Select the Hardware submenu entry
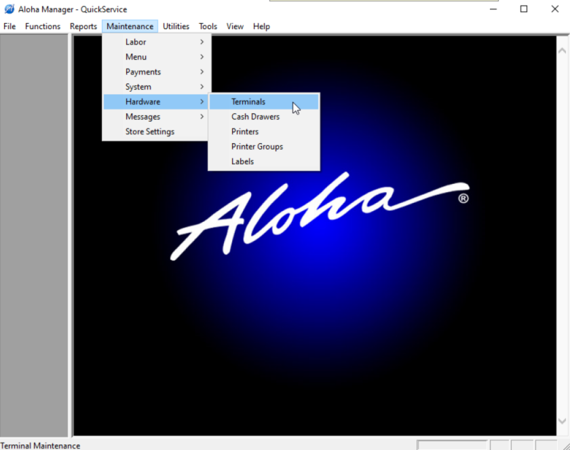This screenshot has height=450, width=570. click(x=155, y=102)
